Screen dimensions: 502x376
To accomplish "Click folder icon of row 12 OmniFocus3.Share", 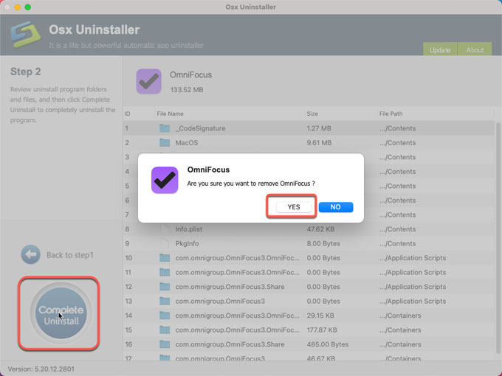I will pos(165,287).
